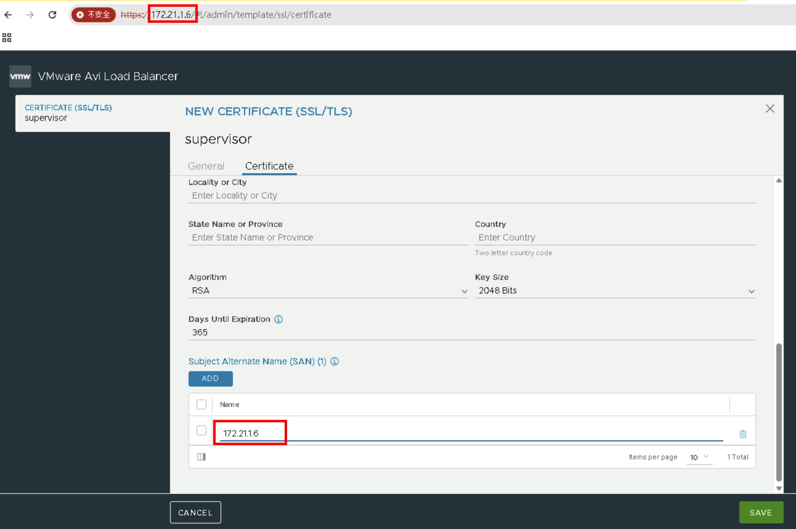796x529 pixels.
Task: Open the apps grid shortcut icon
Action: click(7, 37)
